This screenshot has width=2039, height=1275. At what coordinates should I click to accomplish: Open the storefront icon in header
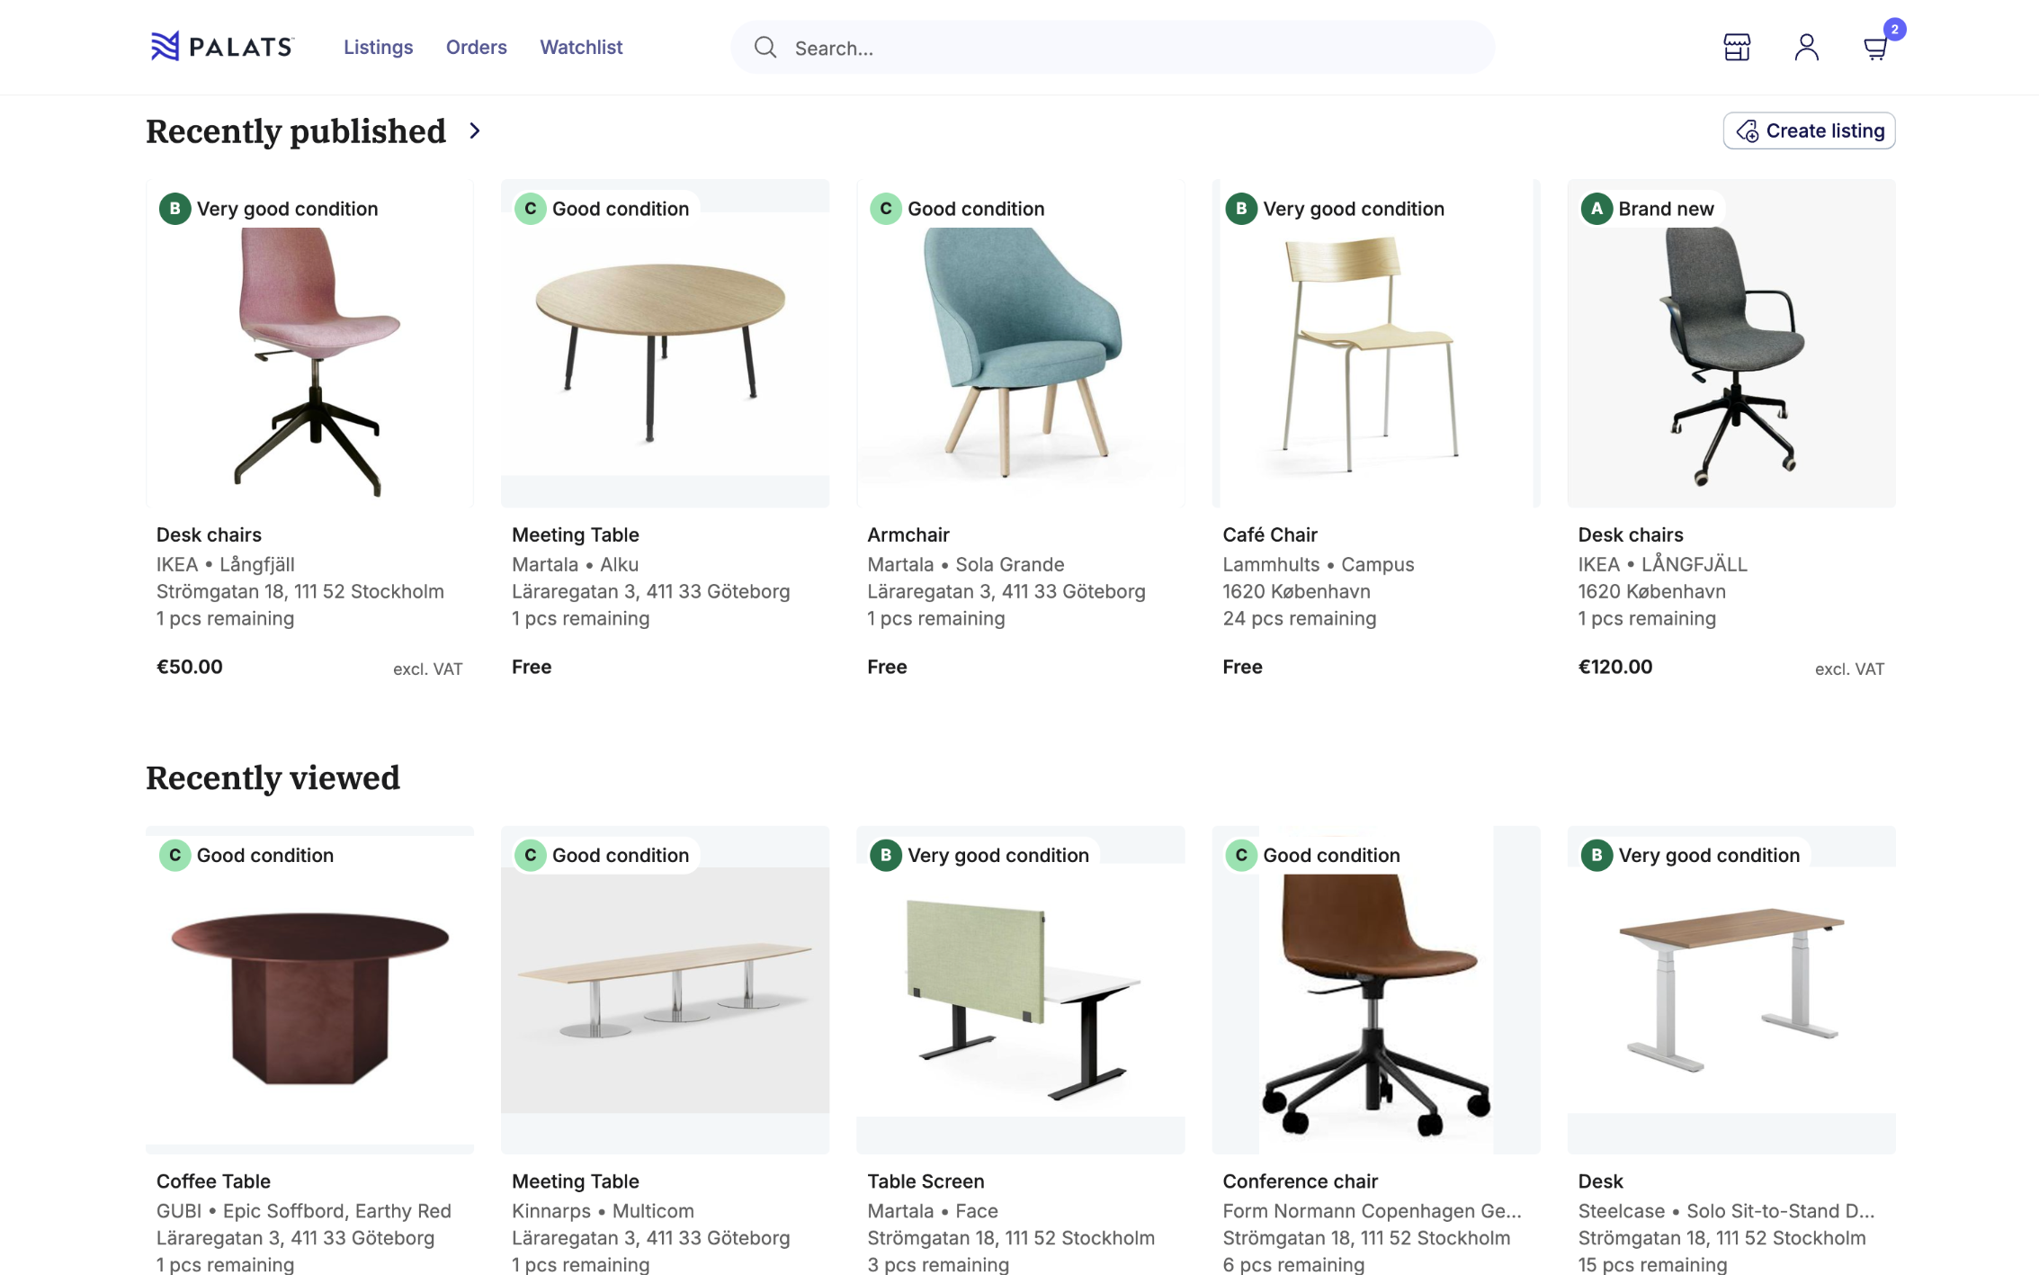[x=1736, y=47]
